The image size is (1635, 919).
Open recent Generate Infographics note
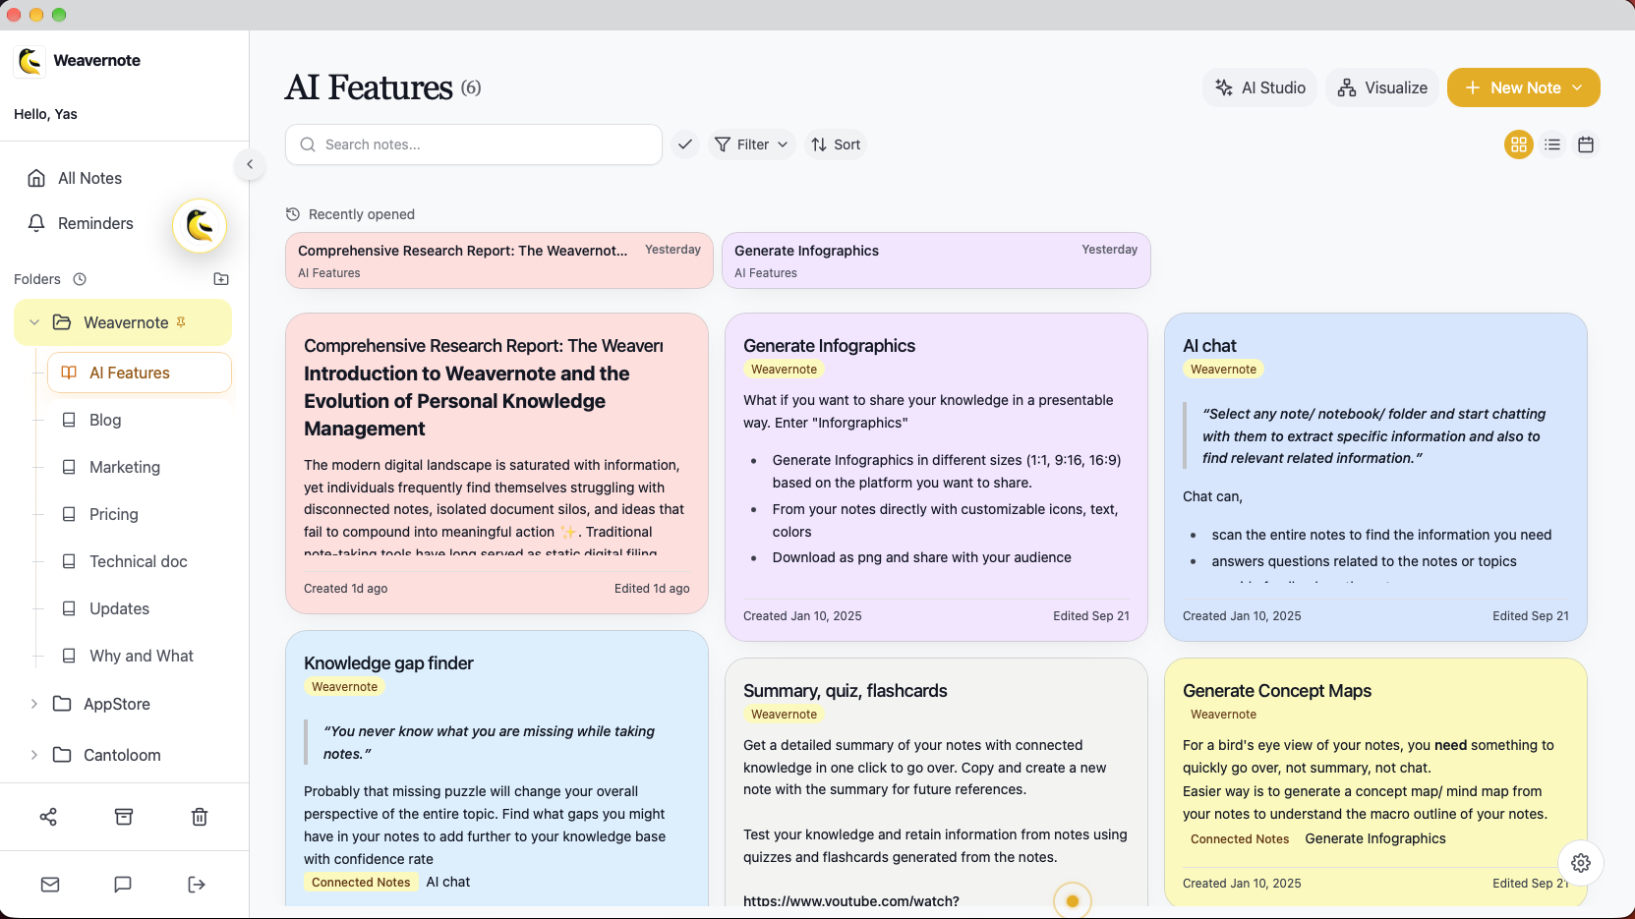[x=936, y=260]
